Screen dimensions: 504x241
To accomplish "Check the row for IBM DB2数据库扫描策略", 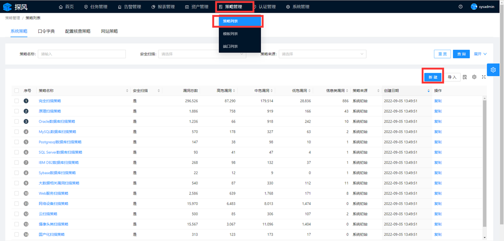I will [x=17, y=162].
